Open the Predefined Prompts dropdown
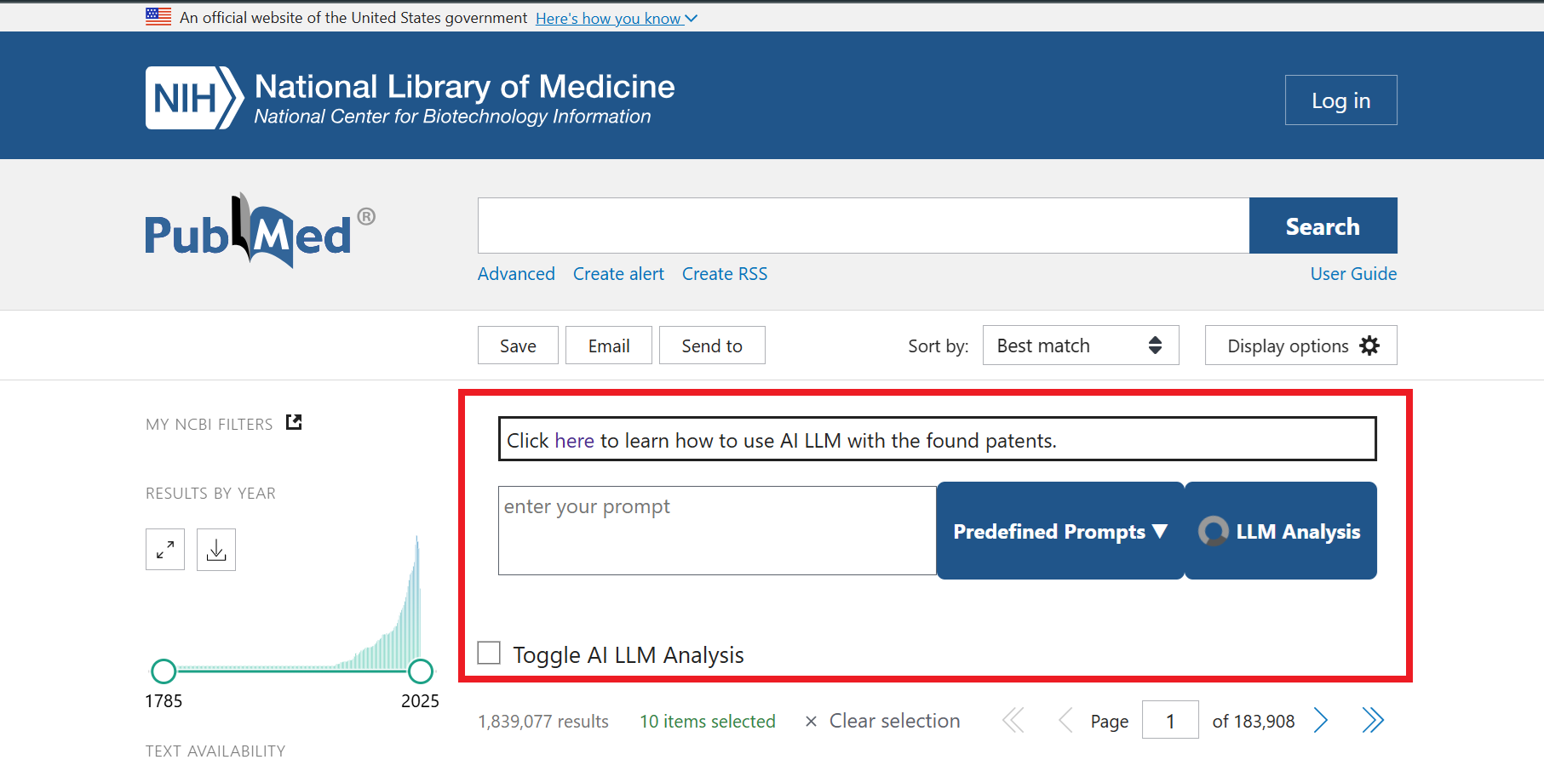This screenshot has width=1544, height=771. point(1060,531)
